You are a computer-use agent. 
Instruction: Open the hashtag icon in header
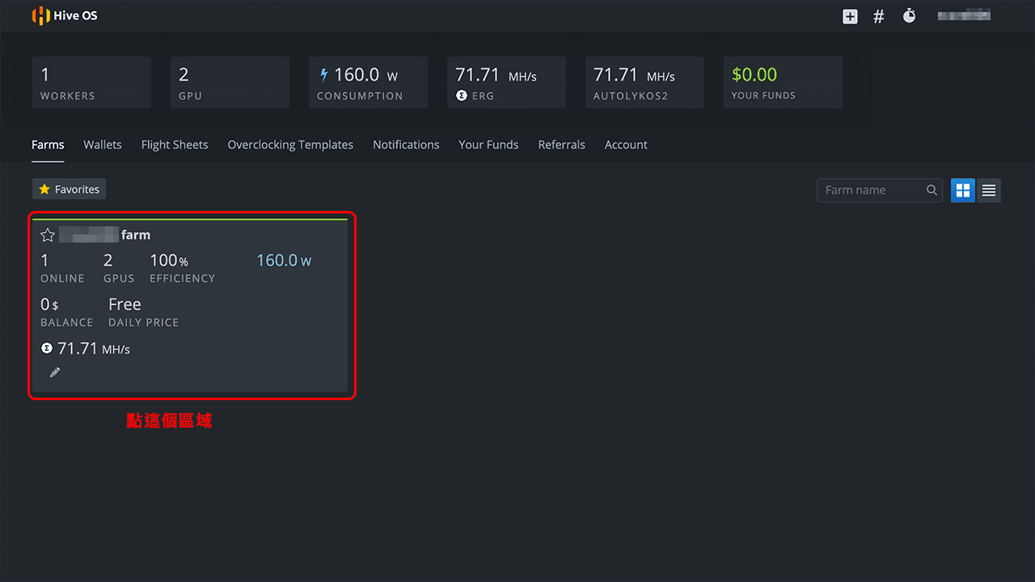pyautogui.click(x=879, y=16)
